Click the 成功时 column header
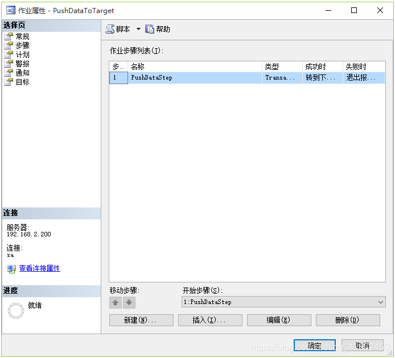Screen dimensions: 395x358 (323, 66)
